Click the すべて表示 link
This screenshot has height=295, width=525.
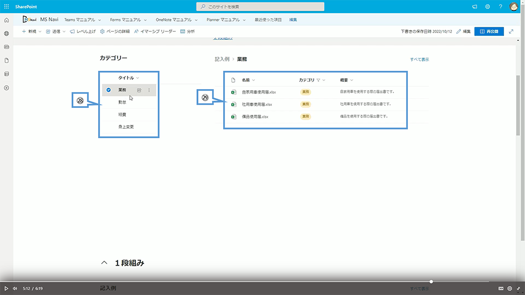(x=419, y=59)
